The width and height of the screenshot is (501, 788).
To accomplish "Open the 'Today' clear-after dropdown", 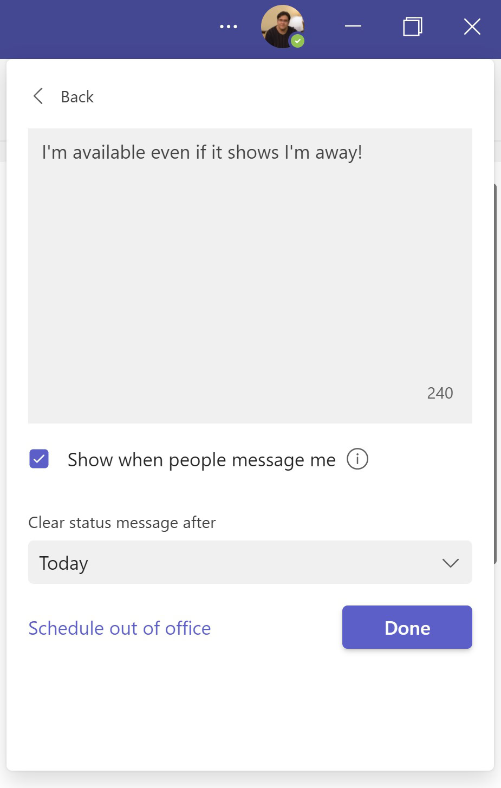I will (238, 563).
